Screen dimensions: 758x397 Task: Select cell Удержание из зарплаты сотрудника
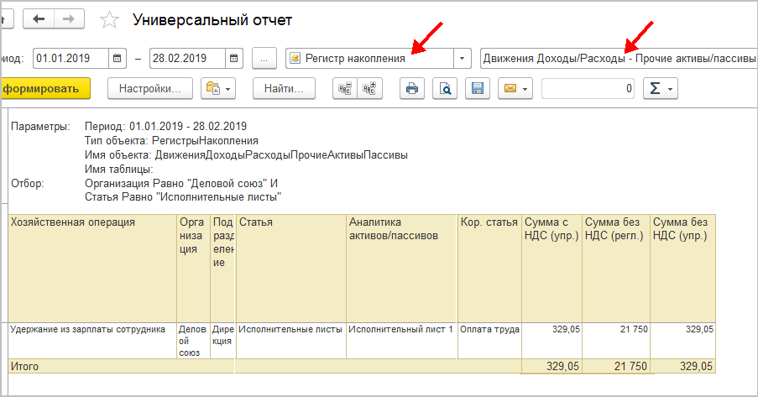[92, 341]
